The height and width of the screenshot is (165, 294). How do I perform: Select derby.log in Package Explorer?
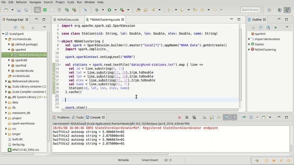click(18, 144)
